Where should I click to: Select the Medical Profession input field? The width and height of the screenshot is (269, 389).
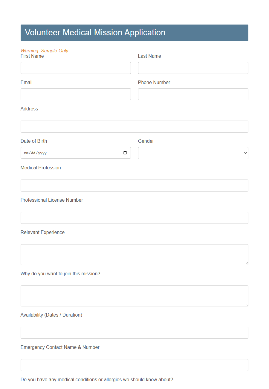coord(134,185)
